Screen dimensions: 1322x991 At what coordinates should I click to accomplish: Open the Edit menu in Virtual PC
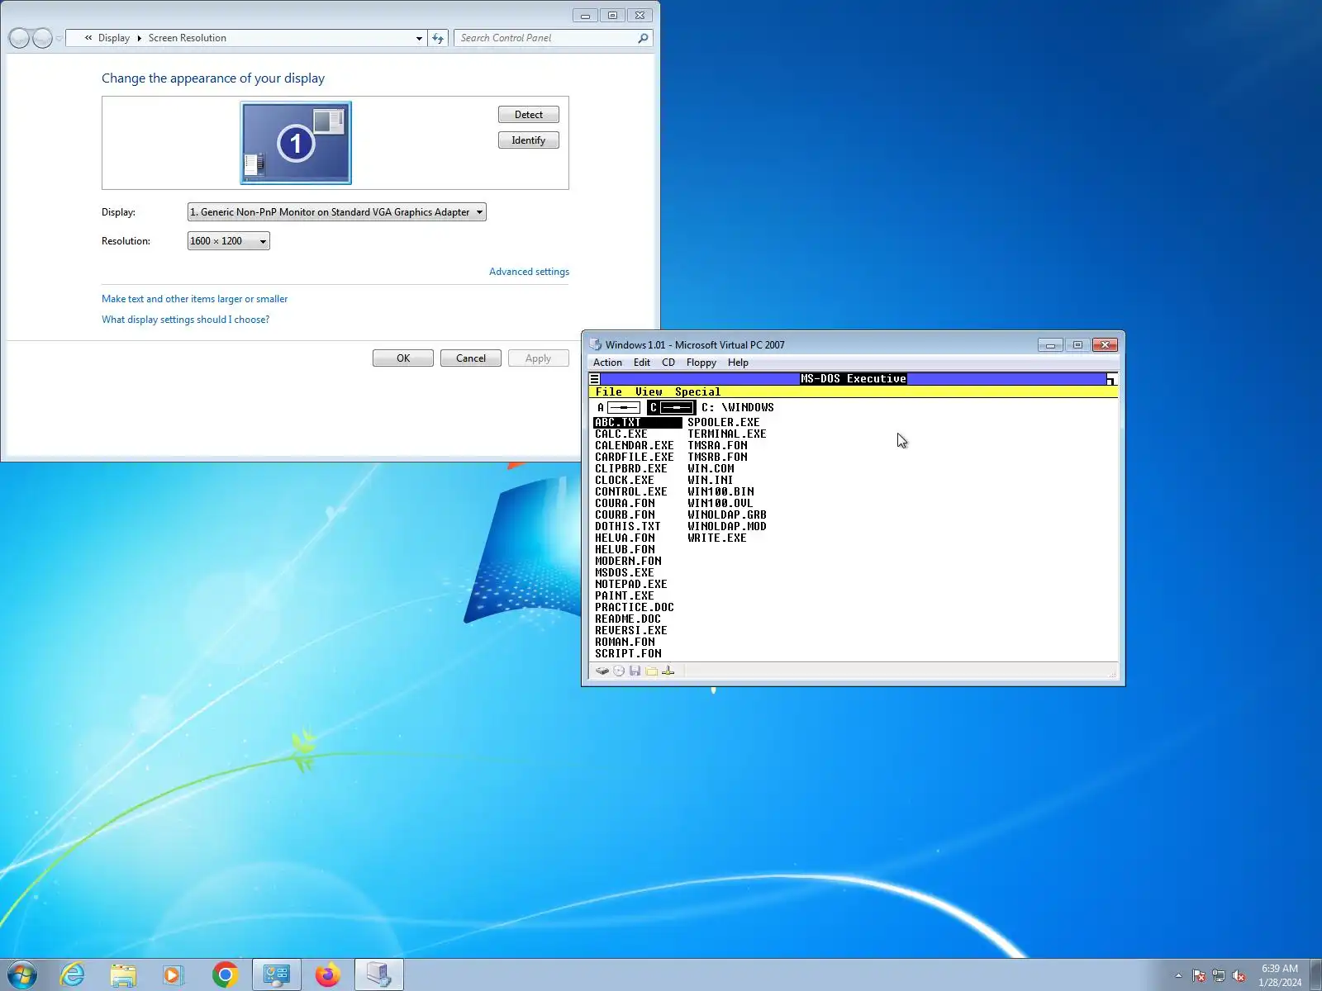coord(642,363)
